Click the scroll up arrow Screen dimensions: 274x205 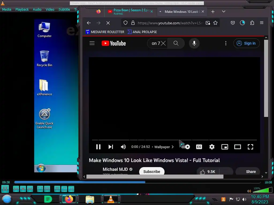pyautogui.click(x=266, y=38)
